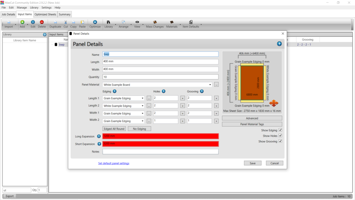
Task: Toggle the Show Holes checkbox
Action: (280, 136)
